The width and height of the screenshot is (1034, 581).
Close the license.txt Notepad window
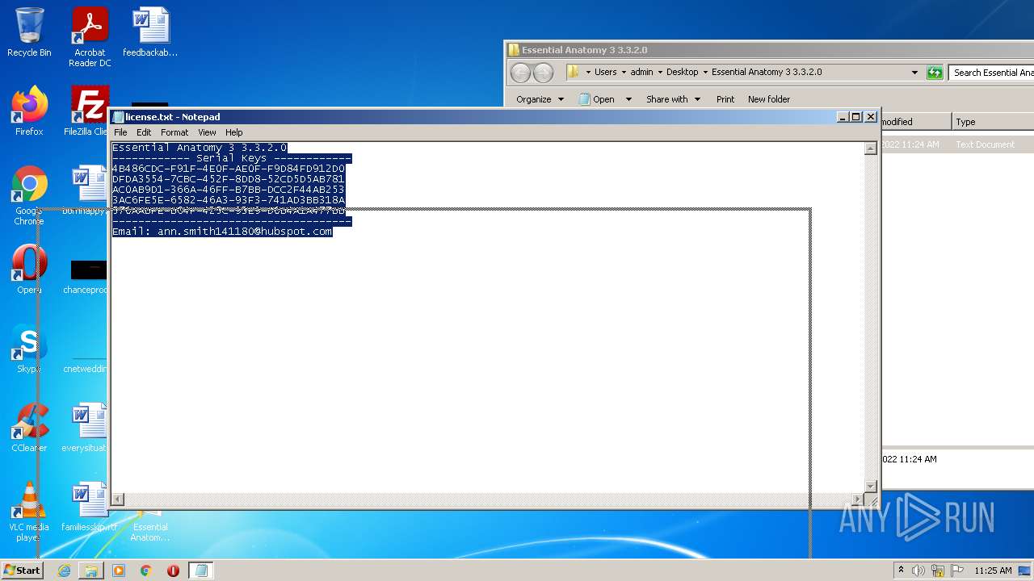tap(871, 117)
